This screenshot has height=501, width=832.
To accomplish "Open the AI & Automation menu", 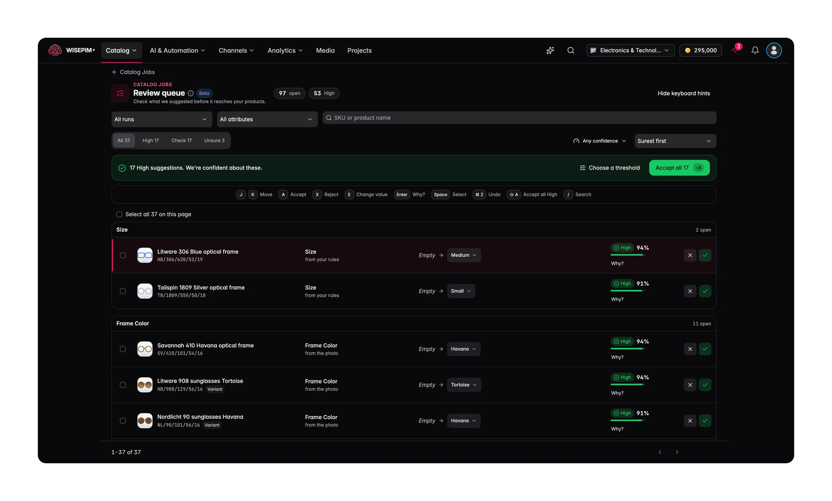I will pos(177,51).
